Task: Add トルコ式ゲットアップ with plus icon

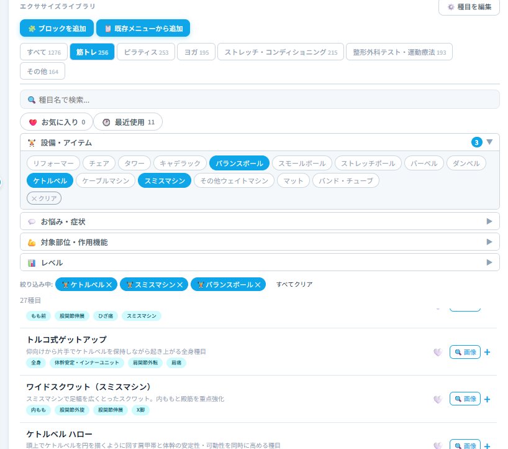Action: click(487, 352)
